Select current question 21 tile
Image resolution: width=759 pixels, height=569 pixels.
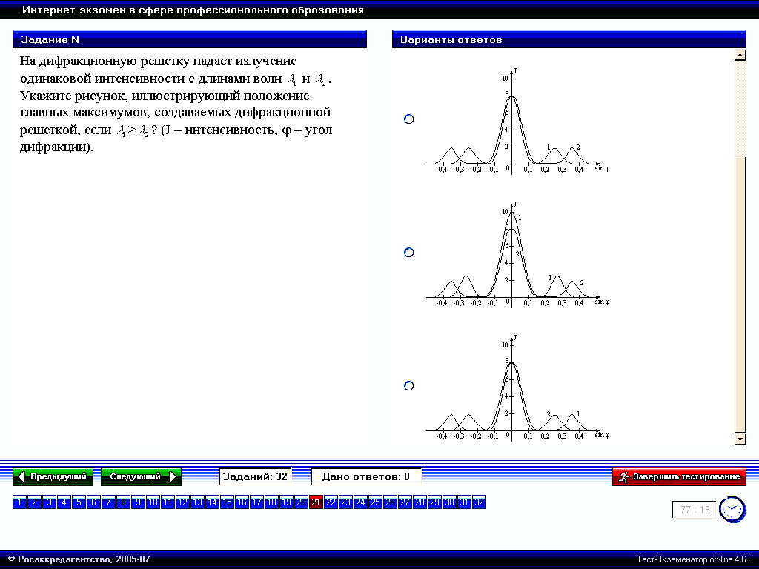coord(316,502)
